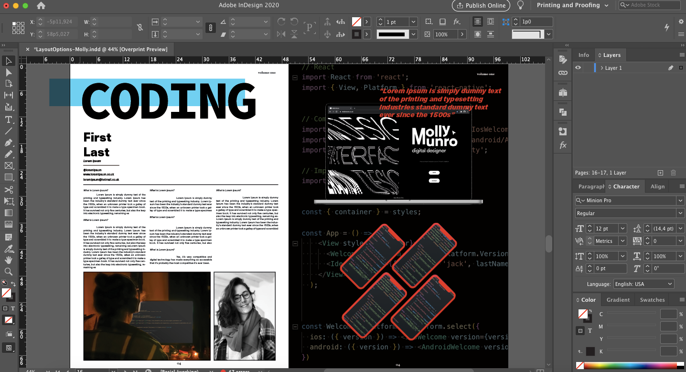686x372 pixels.
Task: Click the opacity 100% field in control bar
Action: point(446,34)
